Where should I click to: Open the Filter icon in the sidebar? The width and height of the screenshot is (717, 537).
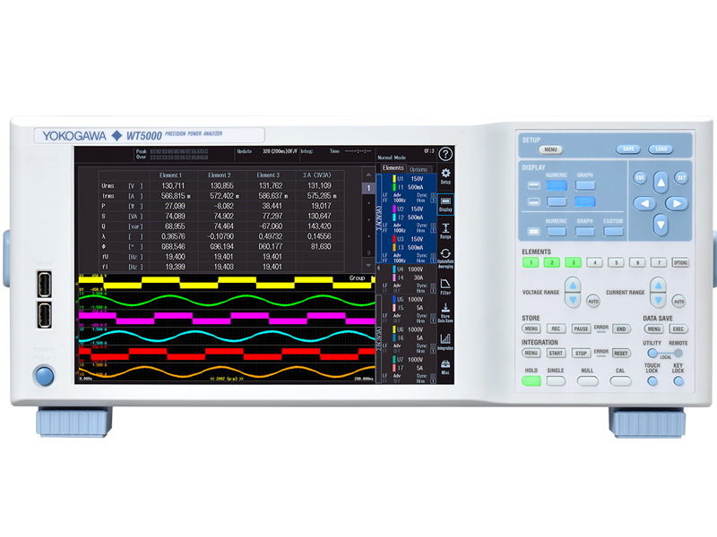coord(445,286)
